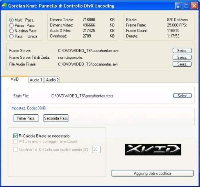Click the quality percentage field showing 20
This screenshot has height=187, width=200.
tap(96, 149)
